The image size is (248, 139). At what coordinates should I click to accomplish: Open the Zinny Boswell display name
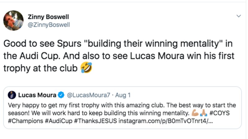point(48,17)
